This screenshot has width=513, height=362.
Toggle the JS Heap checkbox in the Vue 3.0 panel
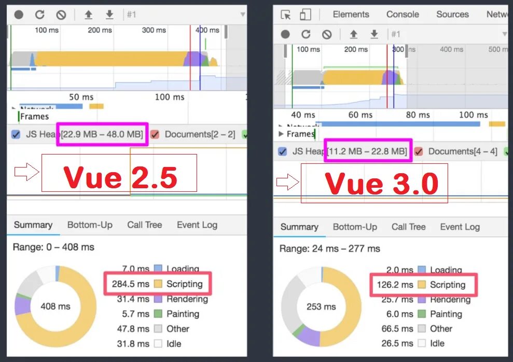coord(282,151)
